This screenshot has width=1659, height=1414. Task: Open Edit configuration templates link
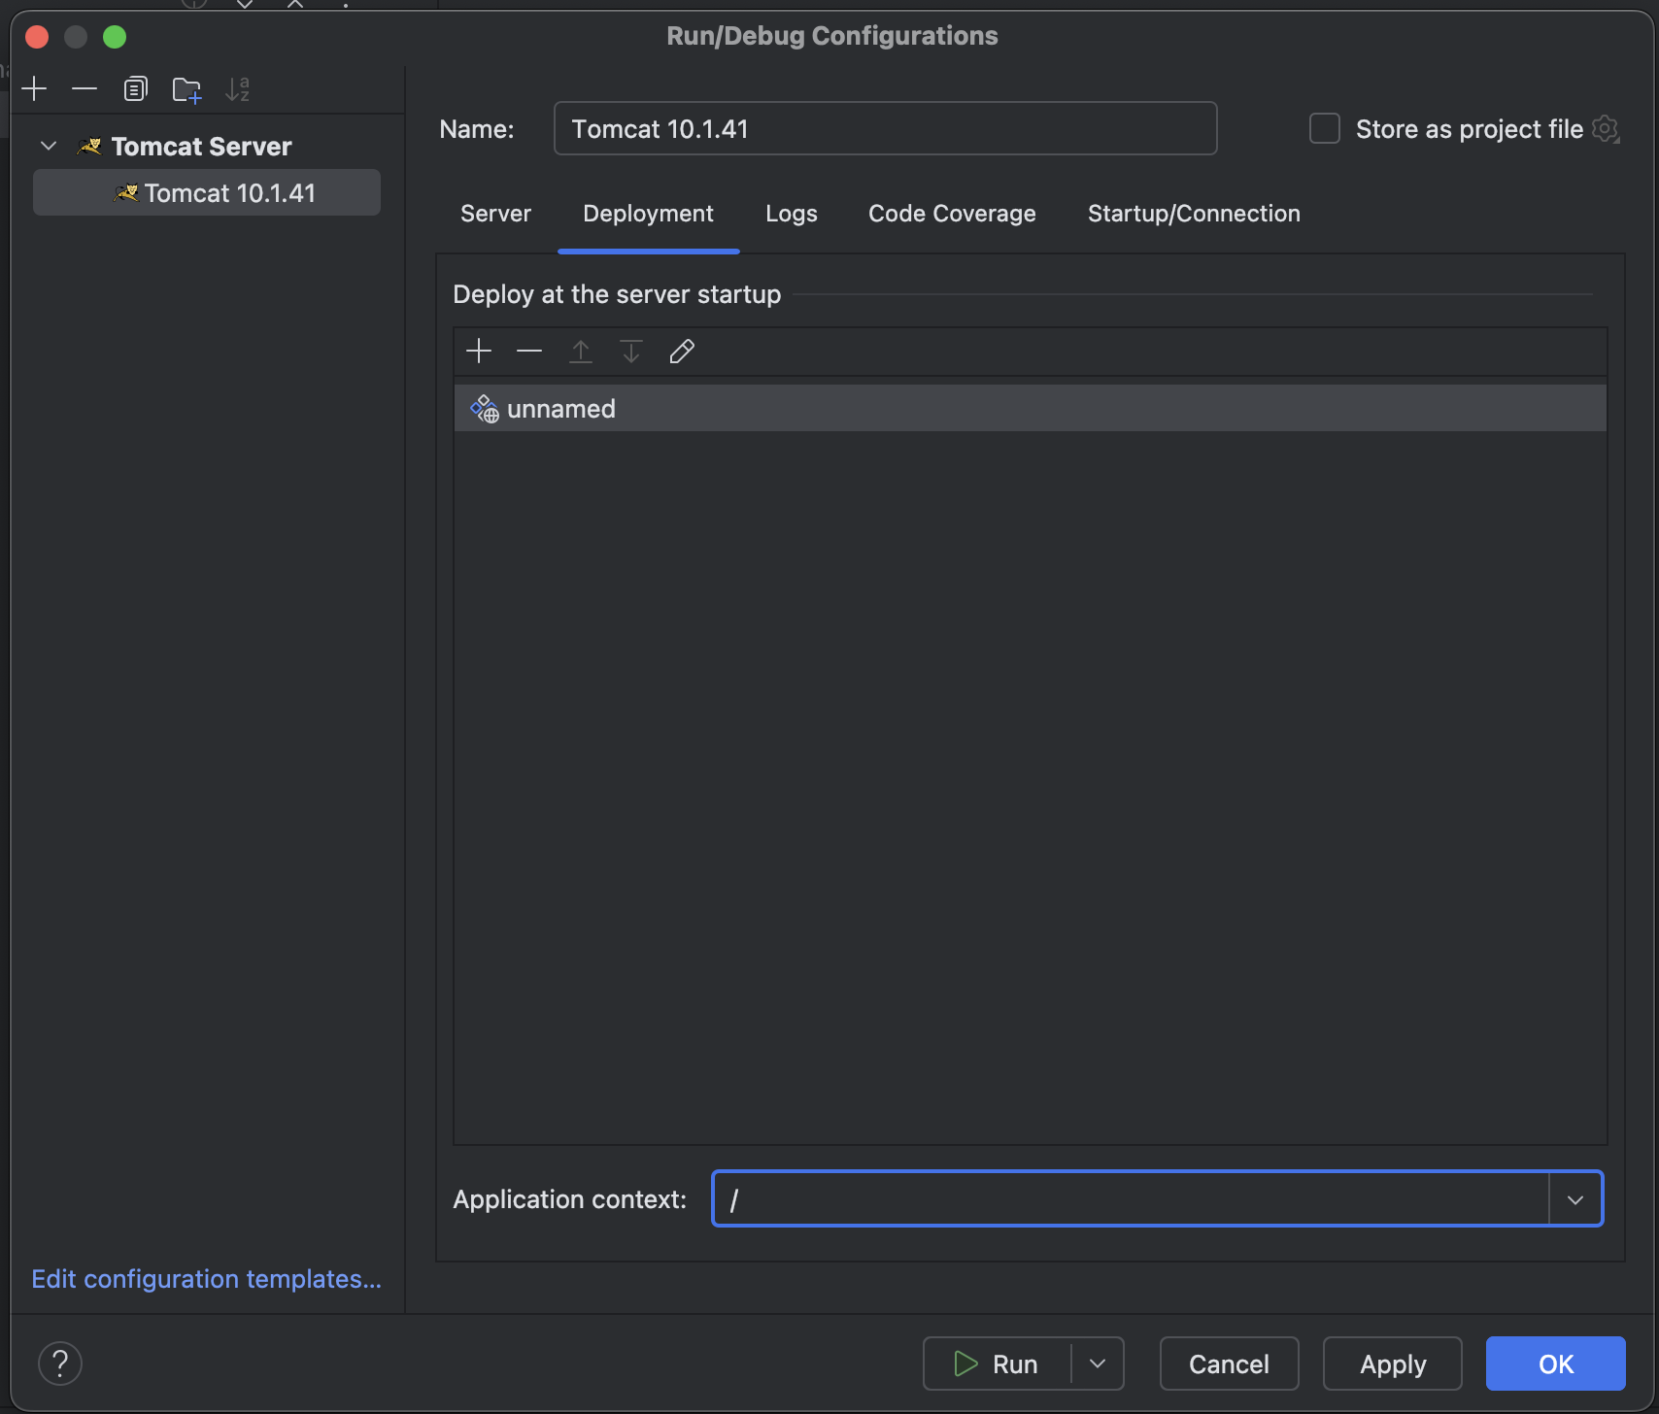(206, 1279)
